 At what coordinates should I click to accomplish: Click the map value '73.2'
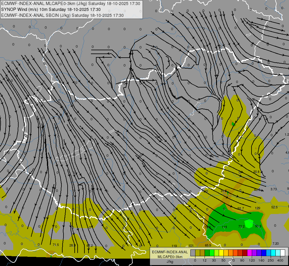tap(241, 226)
